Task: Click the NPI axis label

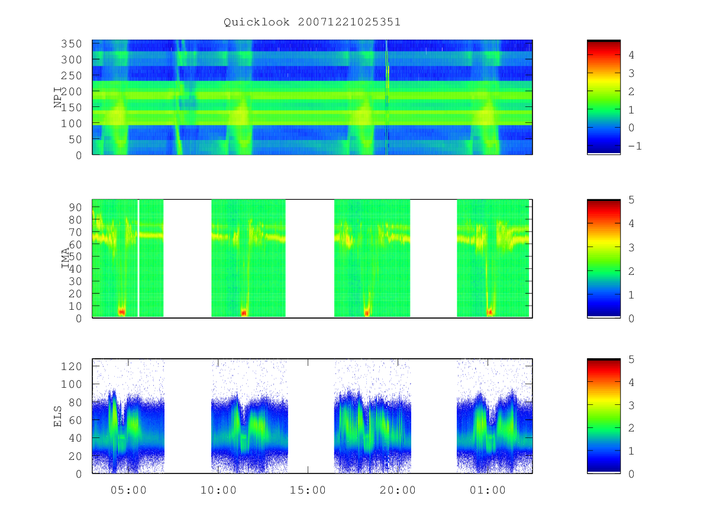Action: click(58, 98)
